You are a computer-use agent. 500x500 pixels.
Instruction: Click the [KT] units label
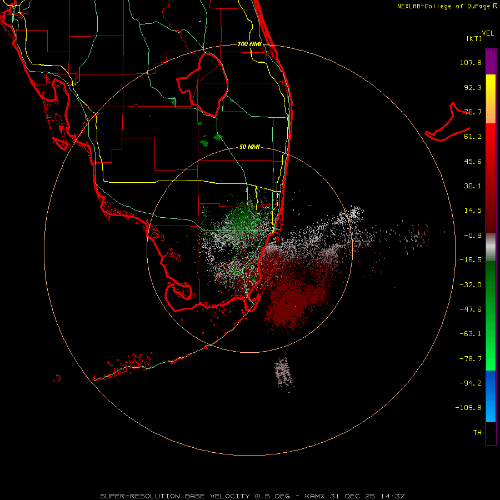[x=474, y=38]
